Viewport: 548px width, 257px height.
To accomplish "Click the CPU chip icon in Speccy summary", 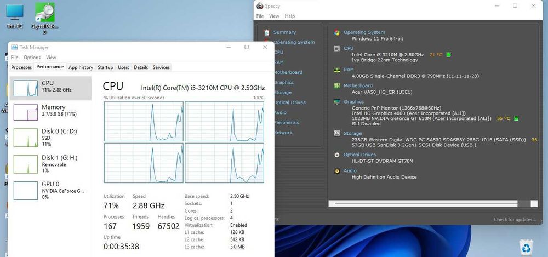I will click(337, 49).
